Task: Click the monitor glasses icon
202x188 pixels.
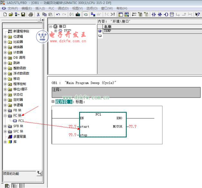Action: click(99, 14)
